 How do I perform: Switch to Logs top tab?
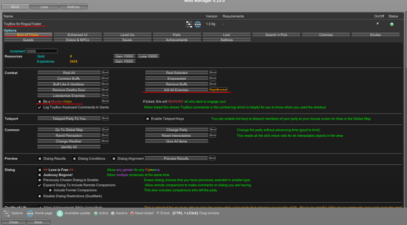click(44, 7)
